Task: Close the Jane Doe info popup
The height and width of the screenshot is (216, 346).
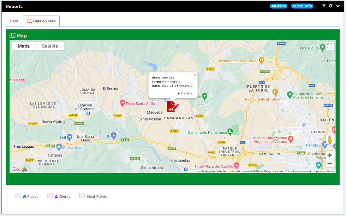Action: tap(195, 75)
